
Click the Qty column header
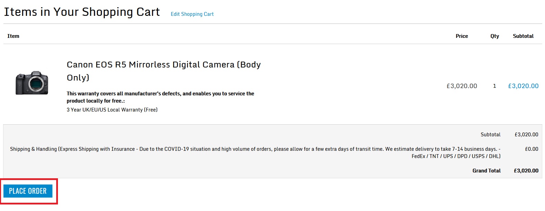pos(495,36)
